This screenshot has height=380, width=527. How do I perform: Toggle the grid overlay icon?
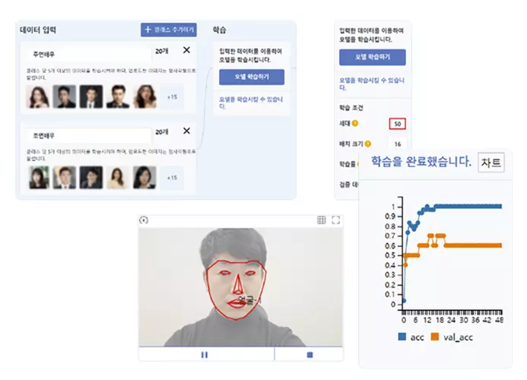tap(322, 220)
